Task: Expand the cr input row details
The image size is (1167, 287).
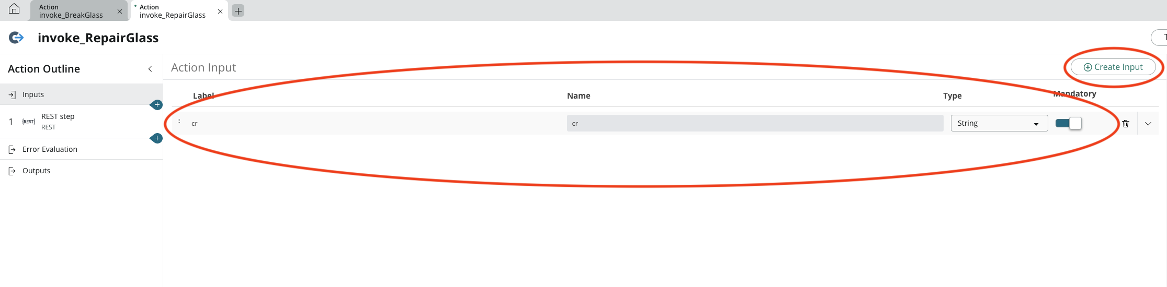Action: (1148, 124)
